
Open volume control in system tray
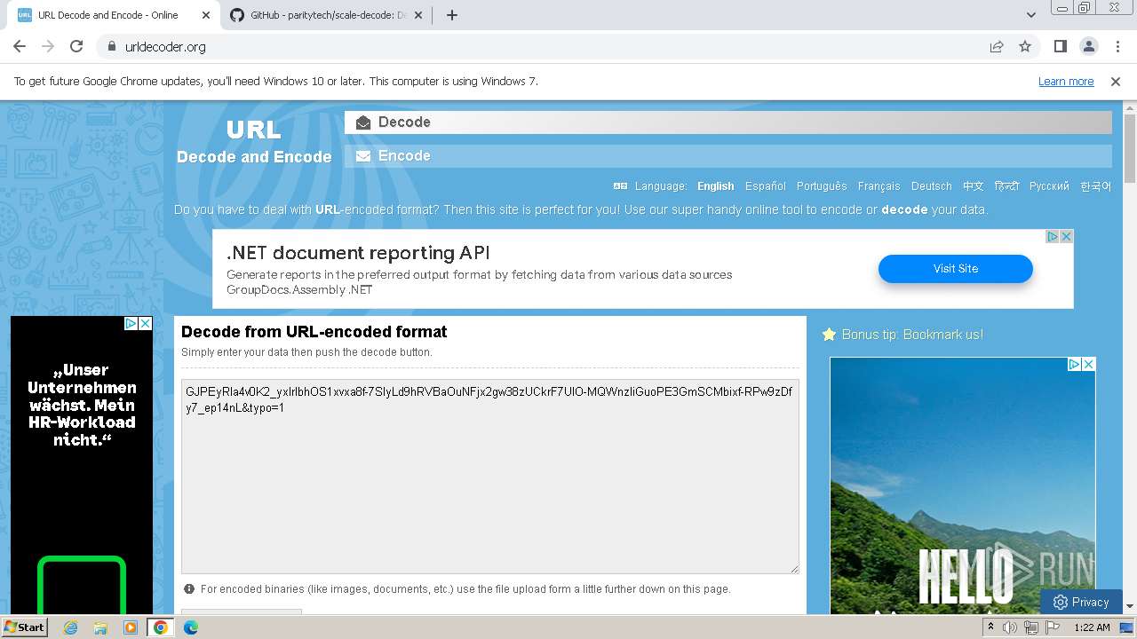click(1010, 627)
